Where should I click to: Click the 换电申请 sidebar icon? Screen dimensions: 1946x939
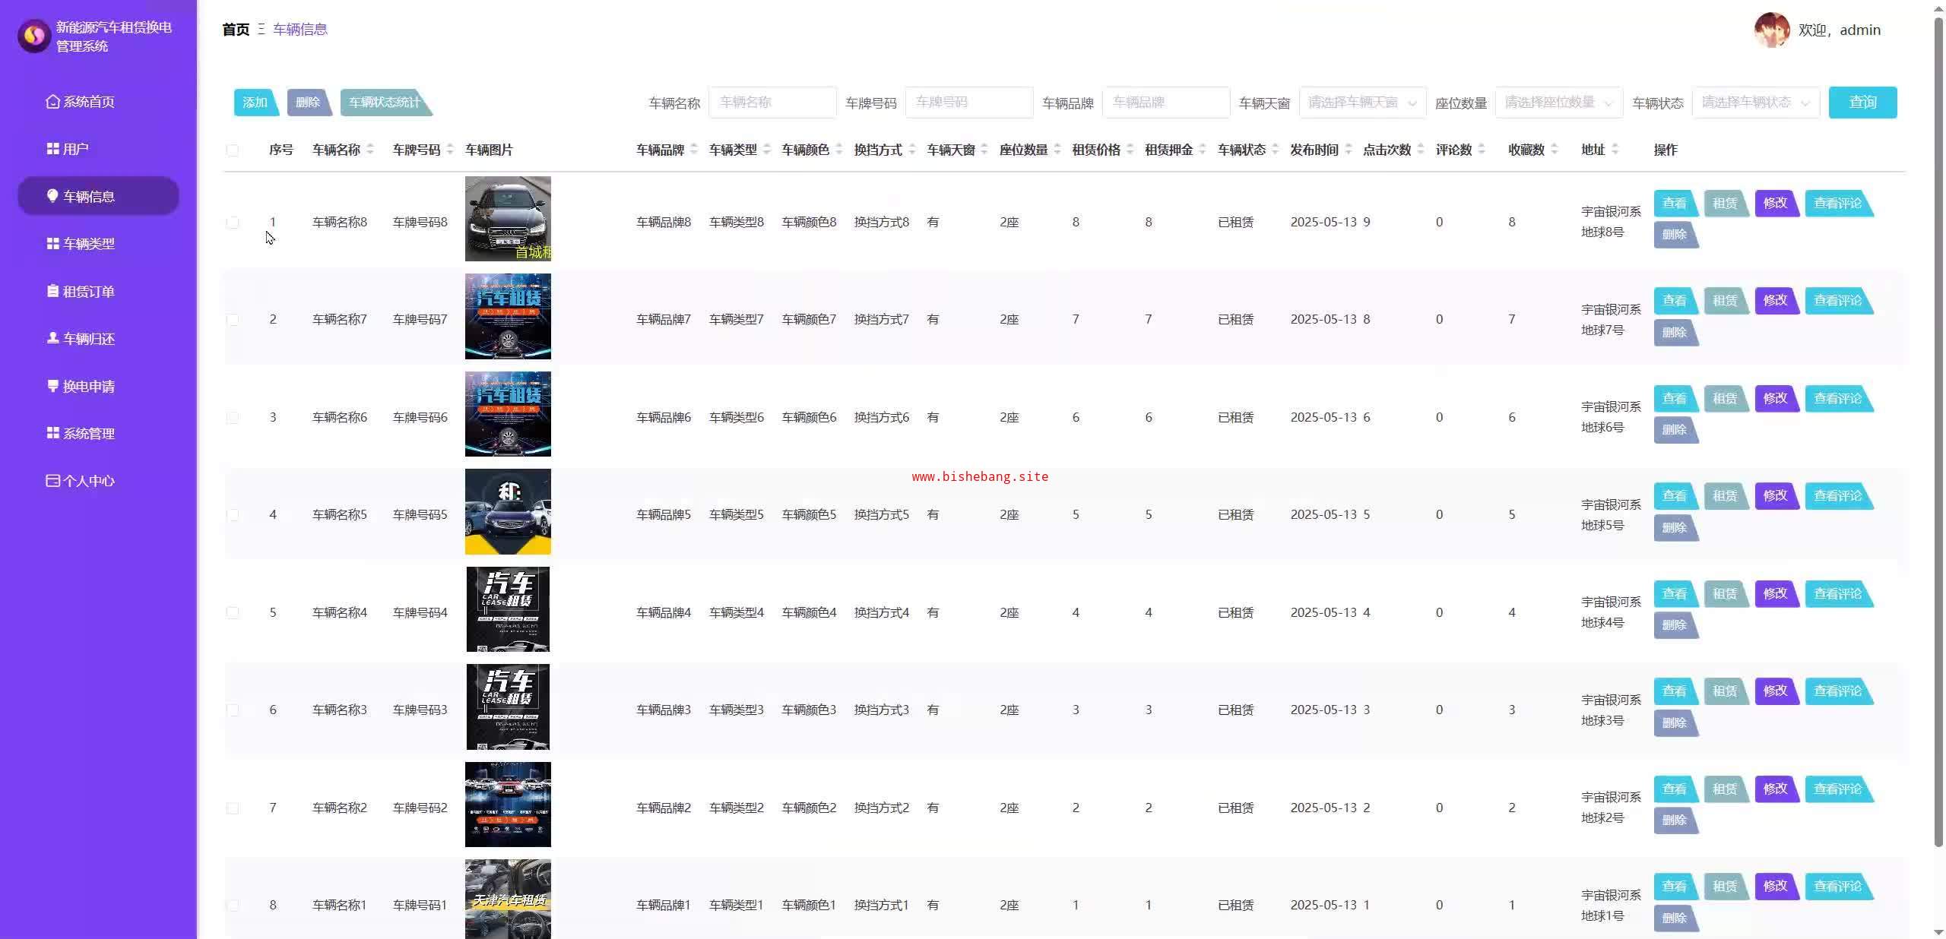point(52,386)
